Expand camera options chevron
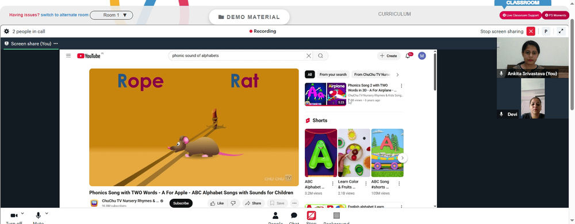The image size is (575, 224). click(x=22, y=213)
